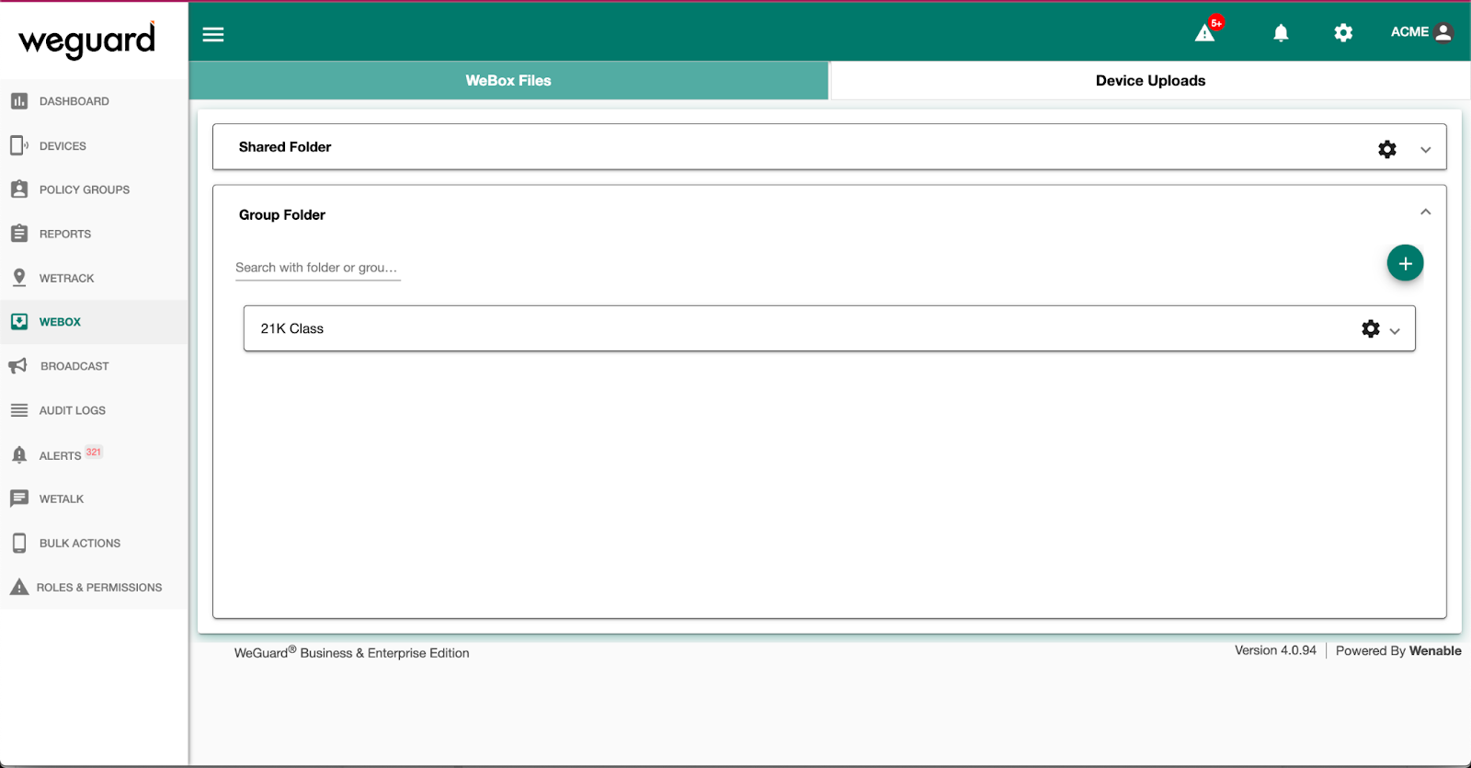Open the ACME user account menu
This screenshot has height=768, width=1471.
1421,32
